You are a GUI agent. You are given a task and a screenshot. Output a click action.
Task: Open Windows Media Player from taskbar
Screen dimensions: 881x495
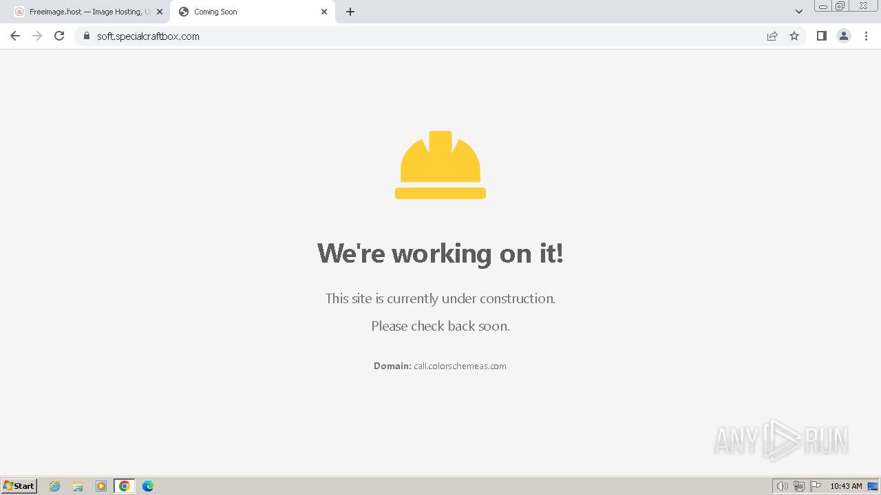tap(101, 486)
